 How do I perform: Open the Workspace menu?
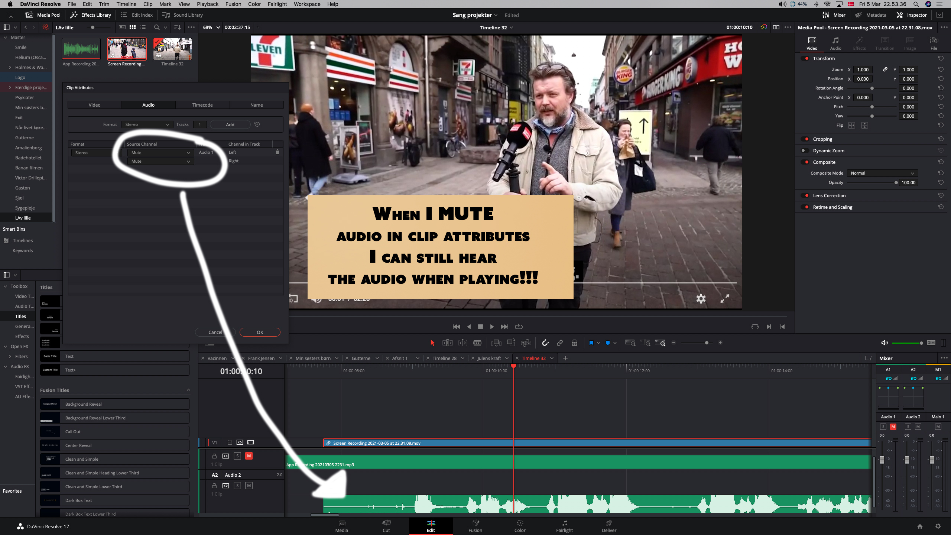[307, 4]
